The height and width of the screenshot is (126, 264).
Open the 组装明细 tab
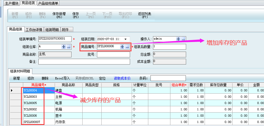[x=52, y=30]
